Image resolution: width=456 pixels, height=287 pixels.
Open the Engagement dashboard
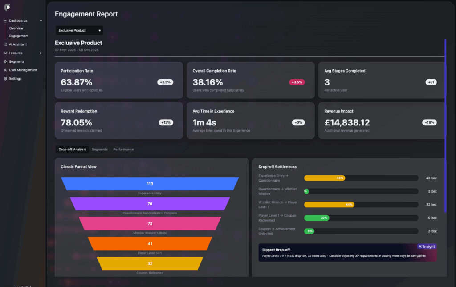(x=19, y=36)
